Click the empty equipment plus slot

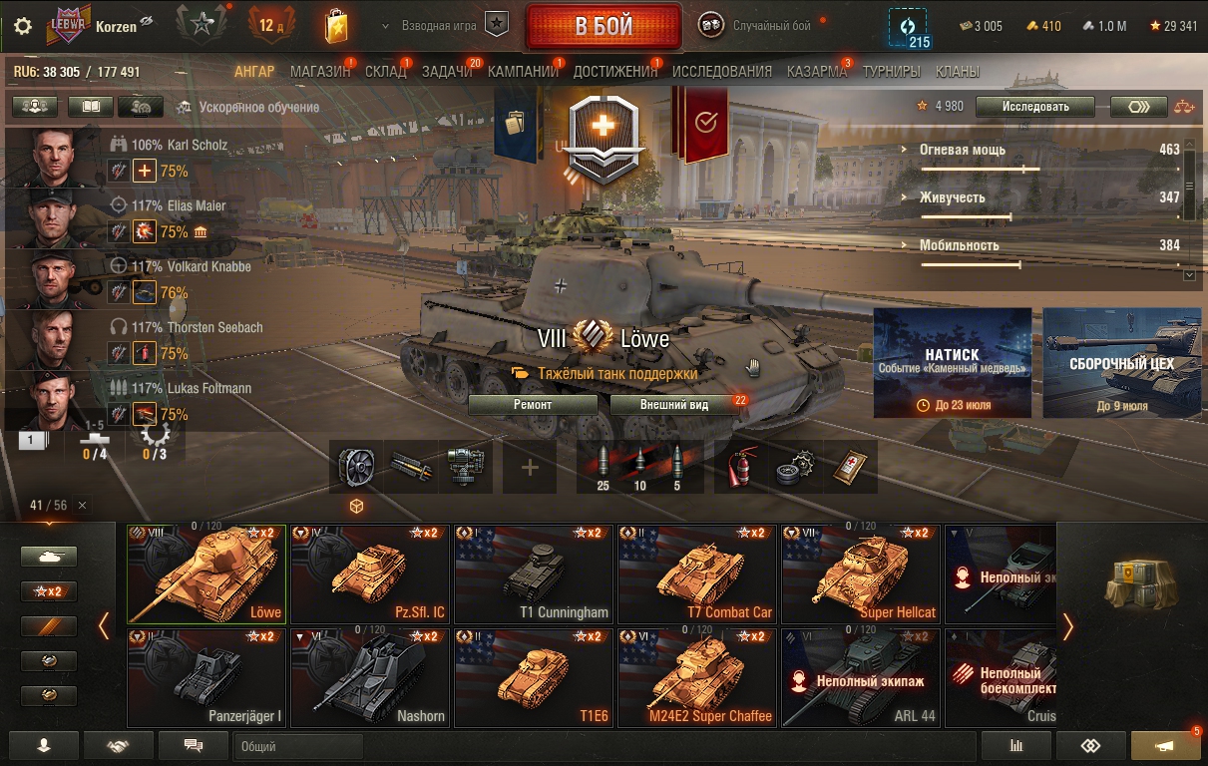pyautogui.click(x=530, y=467)
